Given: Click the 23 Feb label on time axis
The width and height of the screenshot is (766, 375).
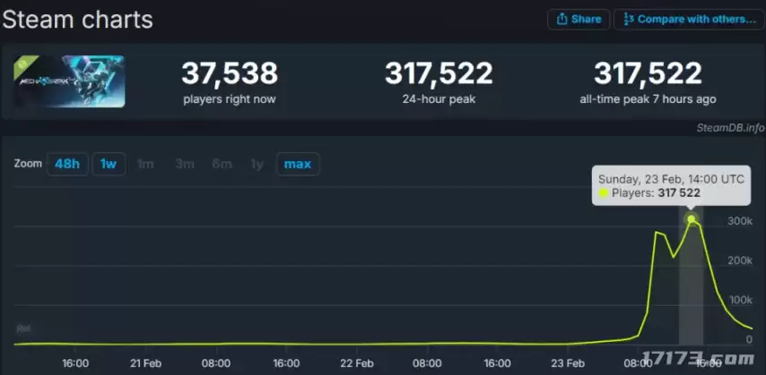Looking at the screenshot, I should click(569, 363).
